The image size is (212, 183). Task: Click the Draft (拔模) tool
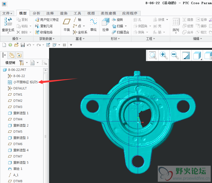[x=159, y=20]
